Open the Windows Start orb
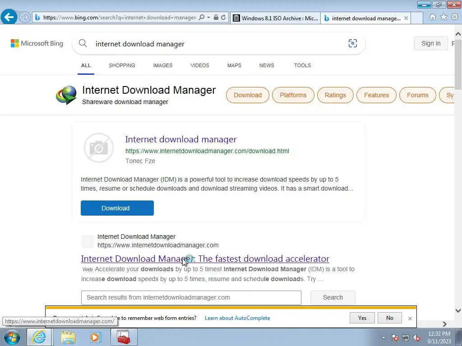Image resolution: width=462 pixels, height=346 pixels. 12,337
